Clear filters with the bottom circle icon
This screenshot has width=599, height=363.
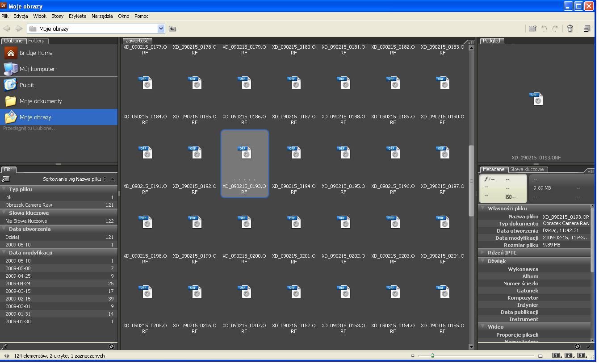tap(111, 346)
